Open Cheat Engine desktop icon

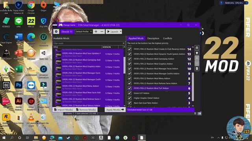(x=6, y=38)
